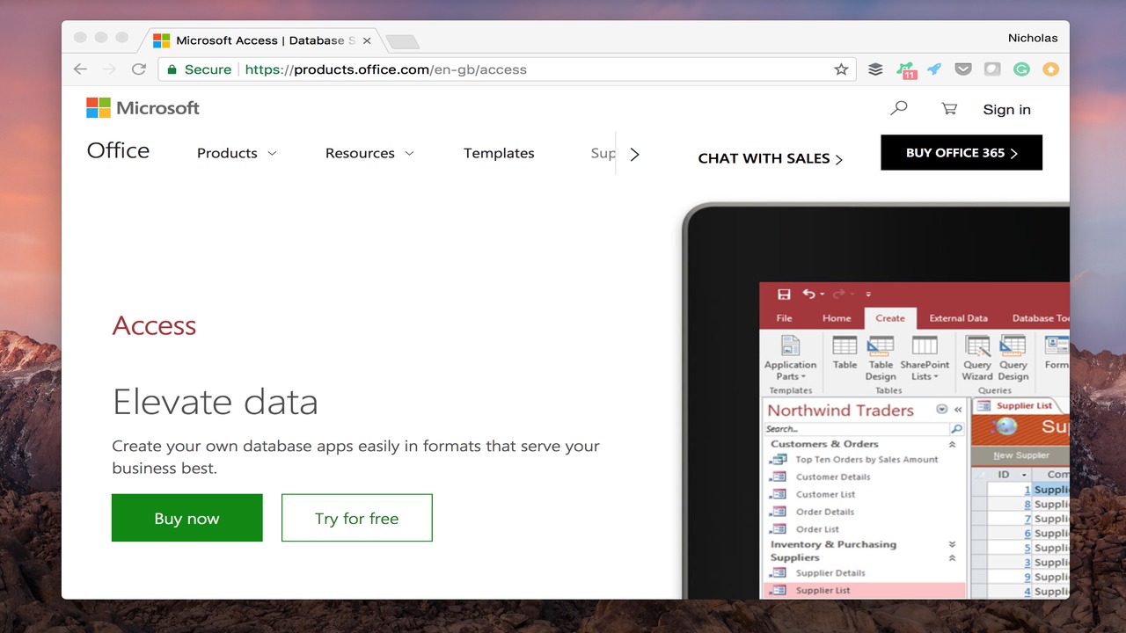Click the Undo icon in Access toolbar
The image size is (1126, 633).
click(x=808, y=295)
